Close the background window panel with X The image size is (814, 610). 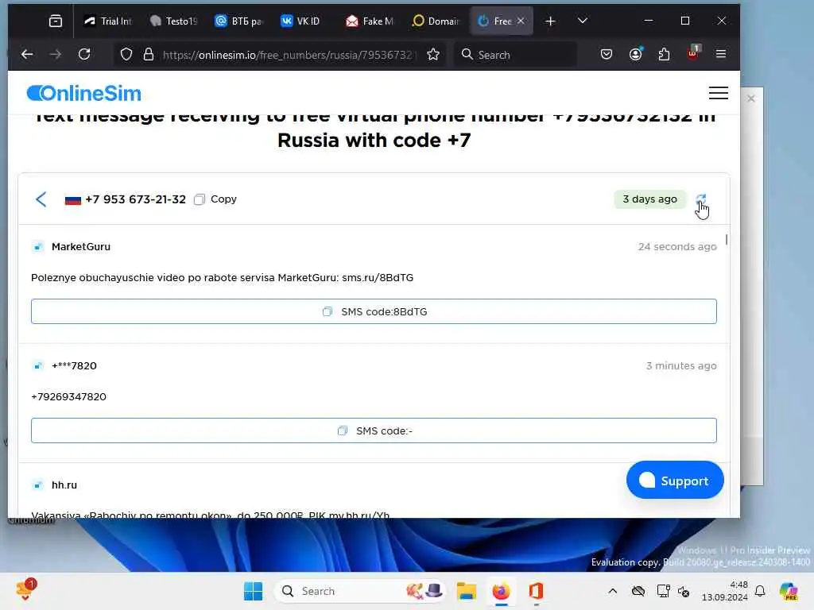click(750, 98)
